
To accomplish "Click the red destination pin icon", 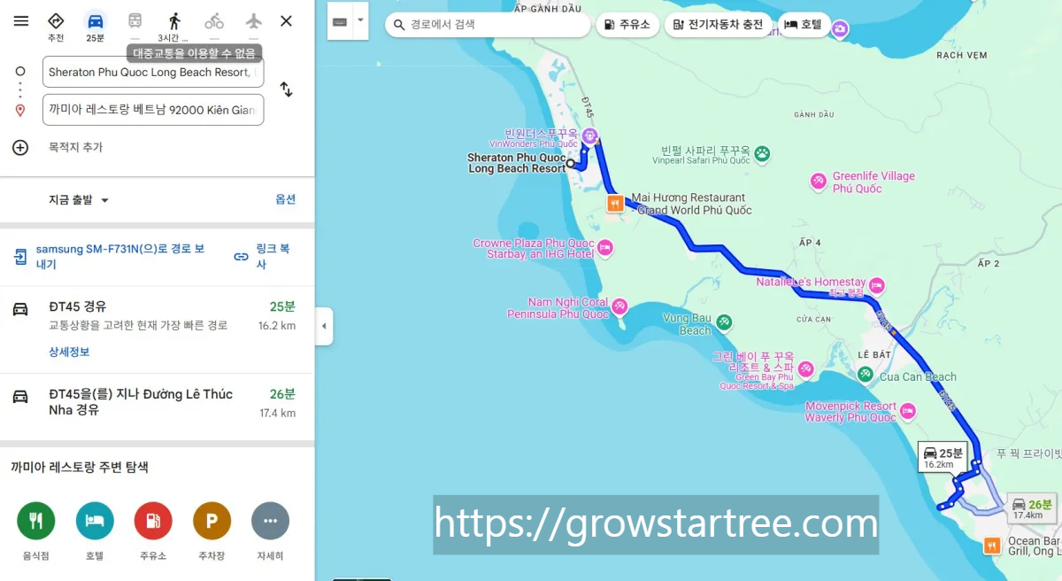I will (x=20, y=110).
